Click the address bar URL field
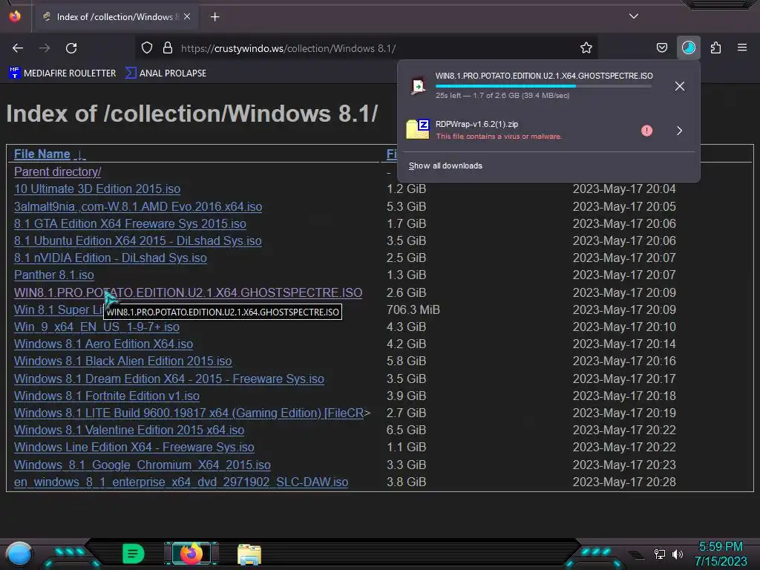Image resolution: width=760 pixels, height=570 pixels. [368, 48]
